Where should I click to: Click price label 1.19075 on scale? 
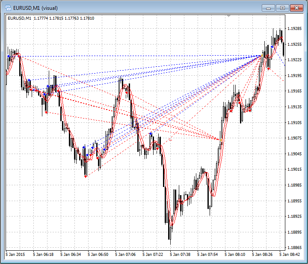(x=294, y=138)
